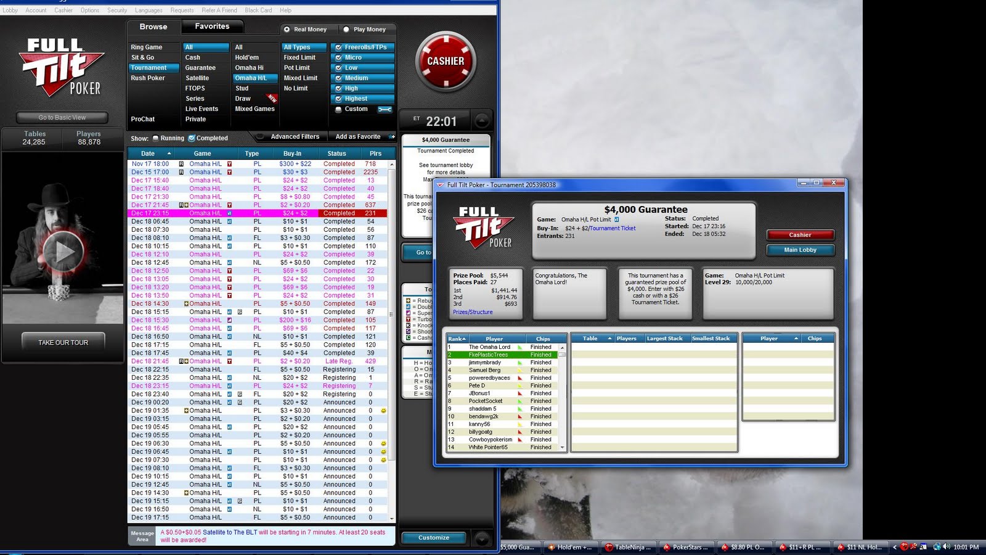
Task: Check the Running tournaments filter
Action: point(156,138)
